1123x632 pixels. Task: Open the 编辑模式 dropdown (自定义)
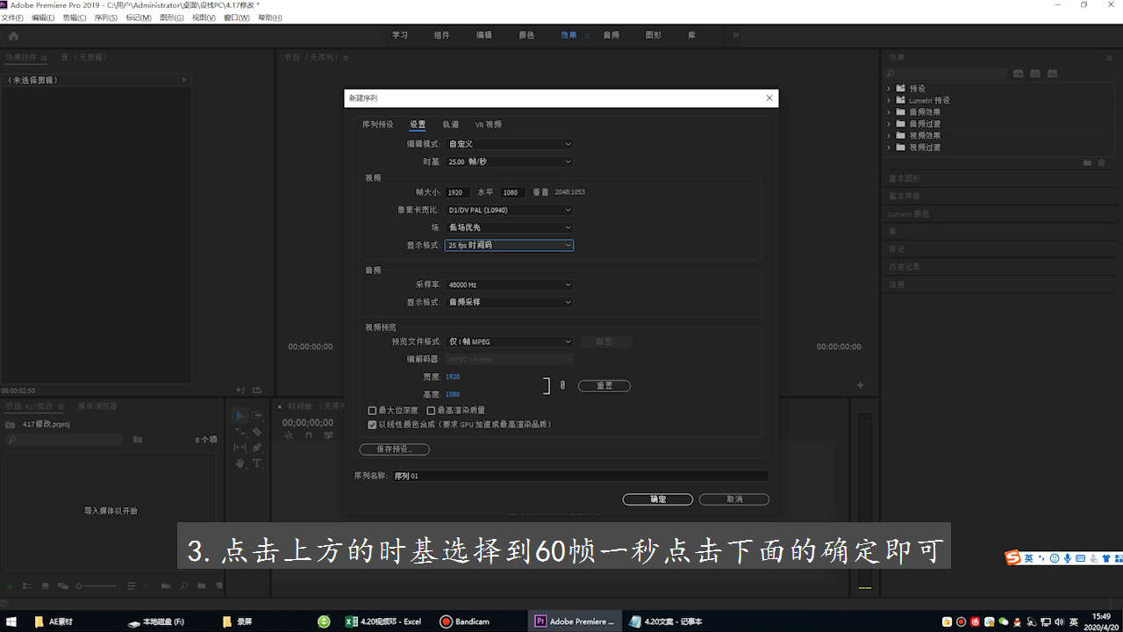coord(510,144)
